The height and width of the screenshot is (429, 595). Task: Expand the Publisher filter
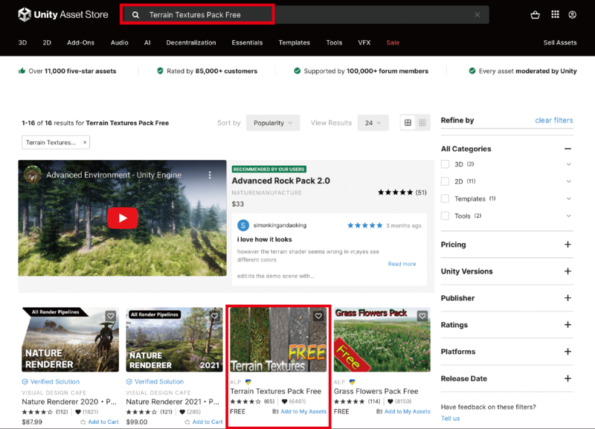tap(567, 297)
